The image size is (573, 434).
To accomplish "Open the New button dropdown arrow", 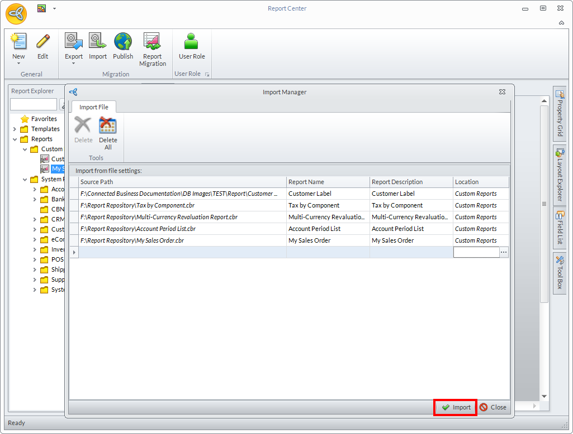I will 18,64.
